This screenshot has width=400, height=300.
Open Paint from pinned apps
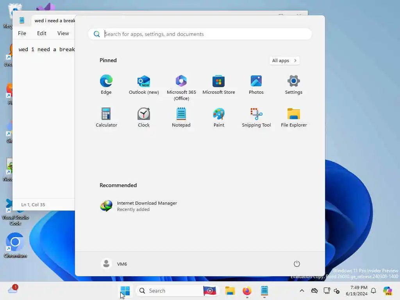click(219, 117)
